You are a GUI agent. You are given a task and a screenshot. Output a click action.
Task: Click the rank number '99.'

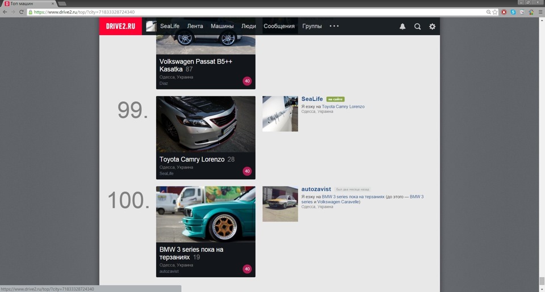click(x=133, y=110)
